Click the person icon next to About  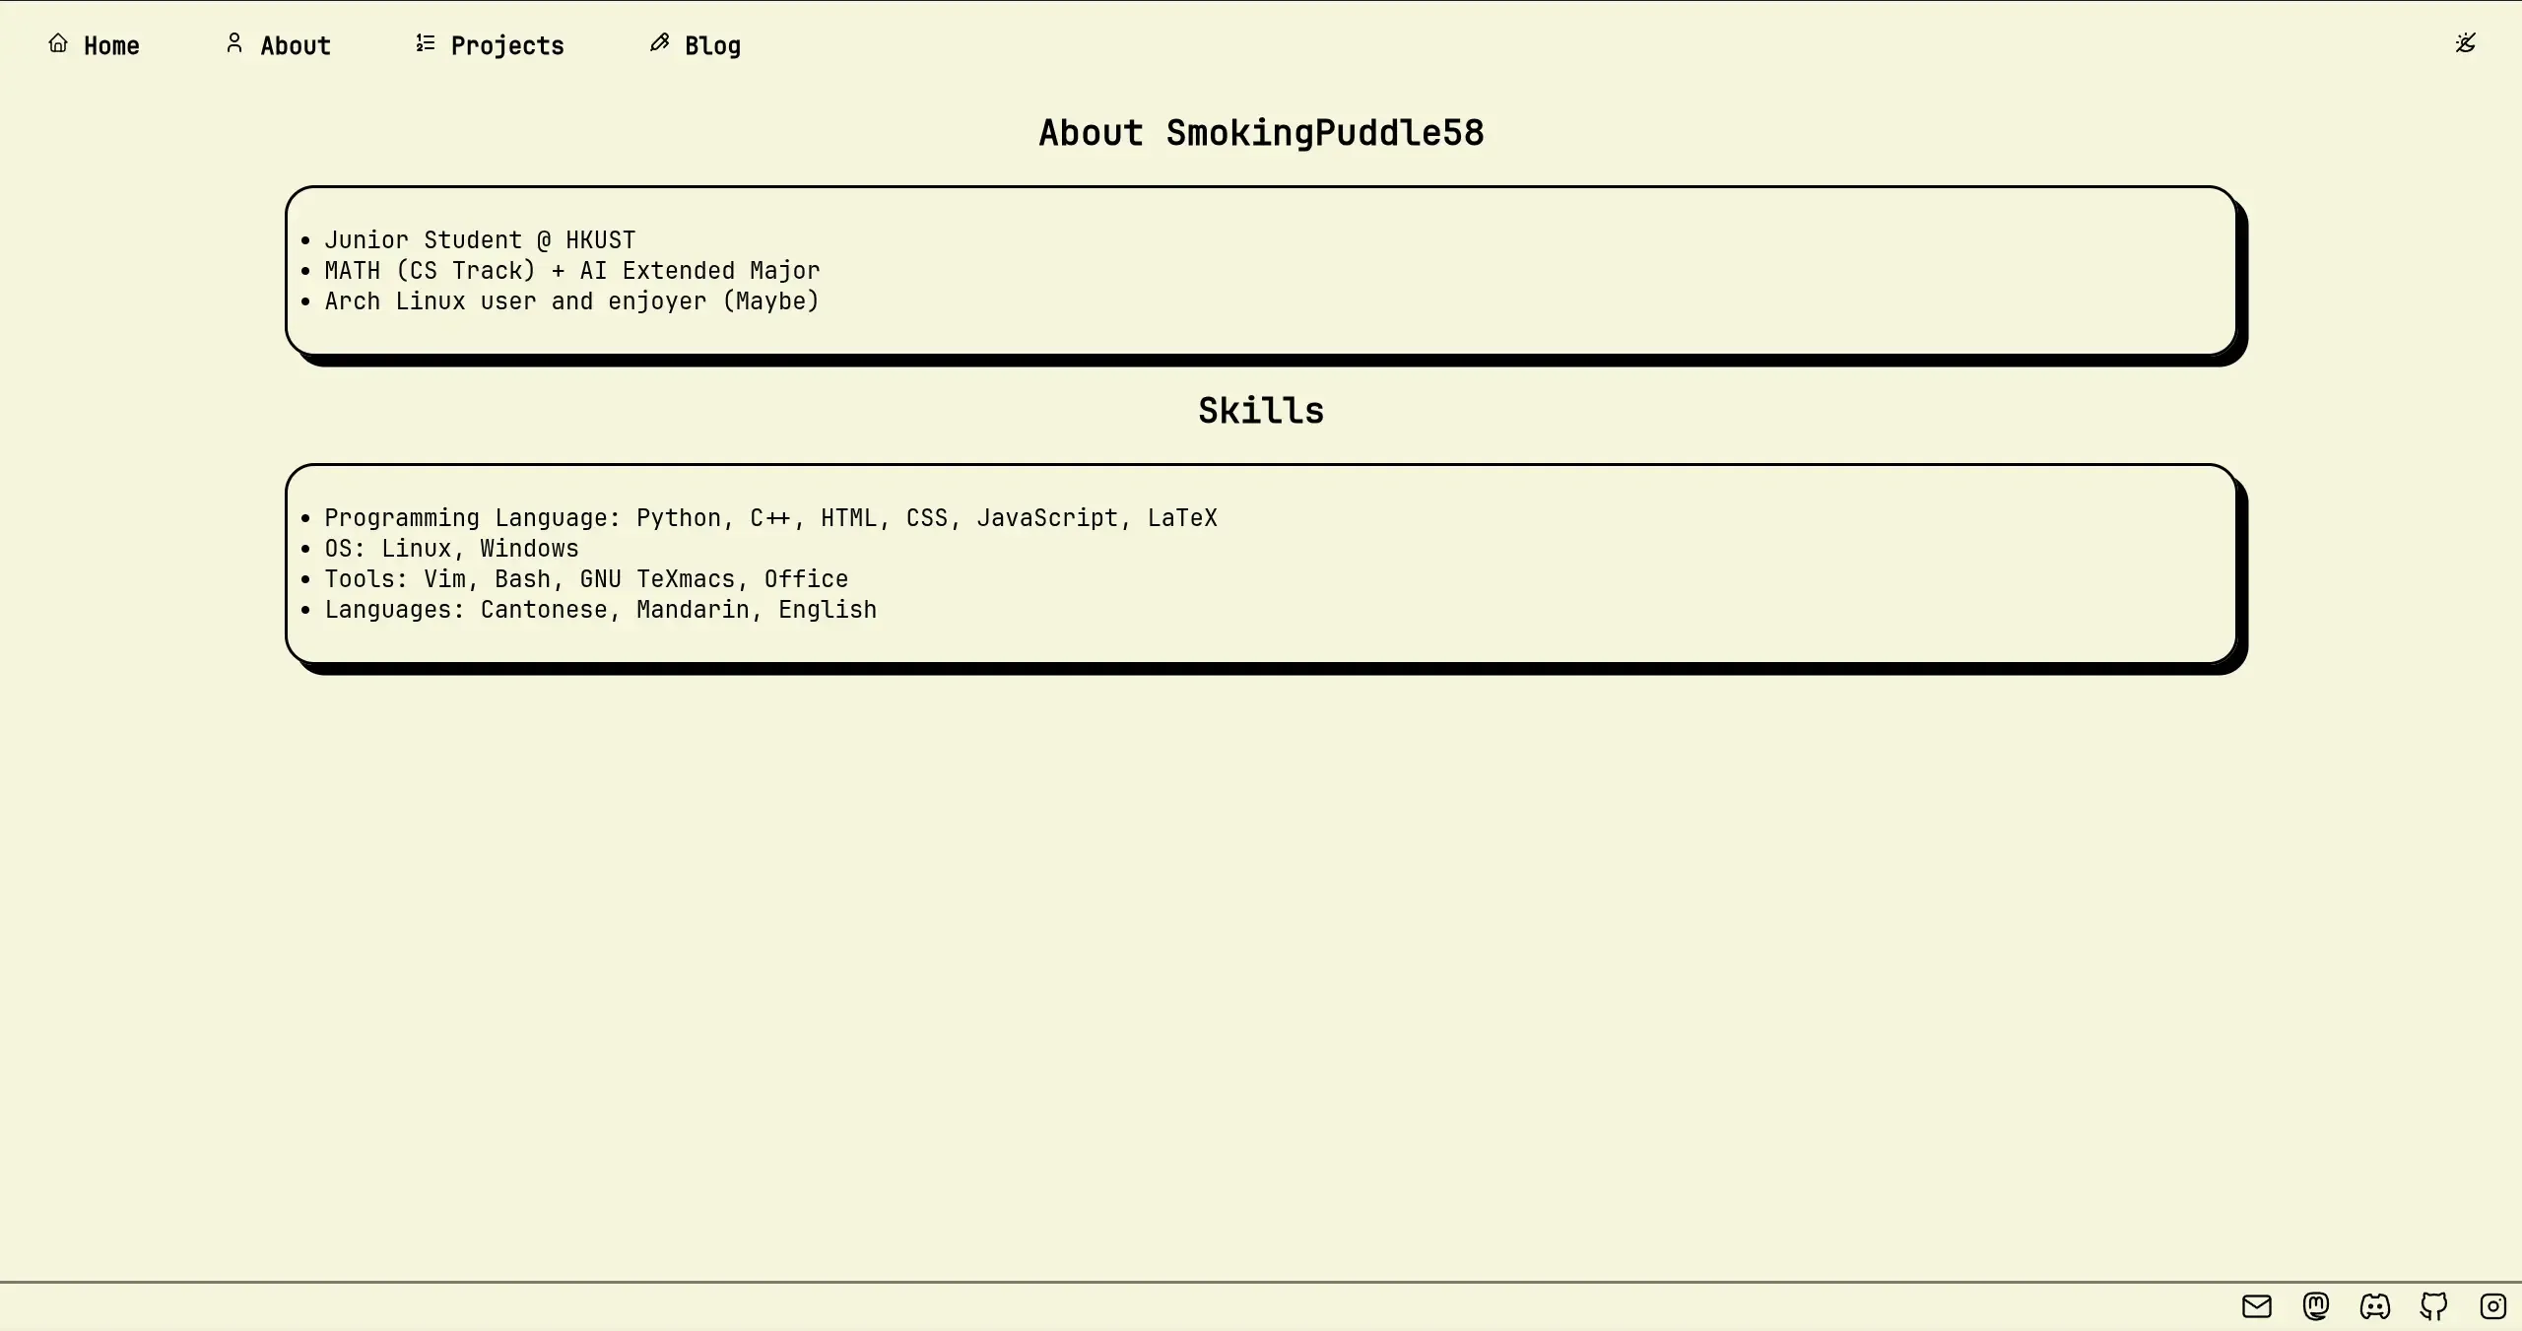point(234,43)
